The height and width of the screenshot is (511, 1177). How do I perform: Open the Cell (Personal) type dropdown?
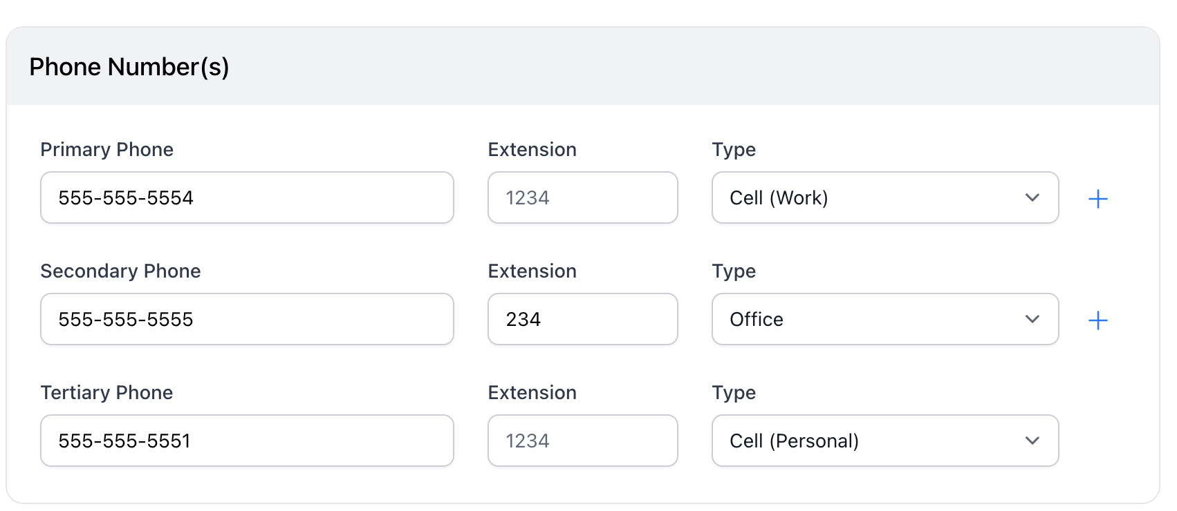click(884, 441)
